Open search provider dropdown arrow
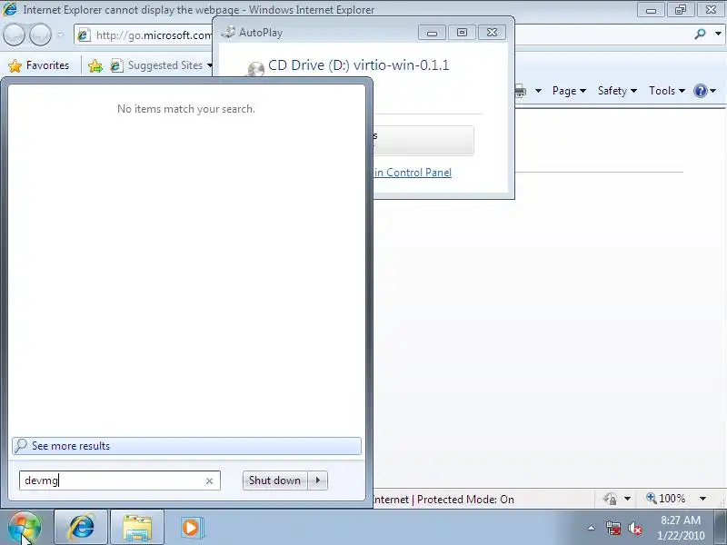This screenshot has width=727, height=545. point(718,34)
